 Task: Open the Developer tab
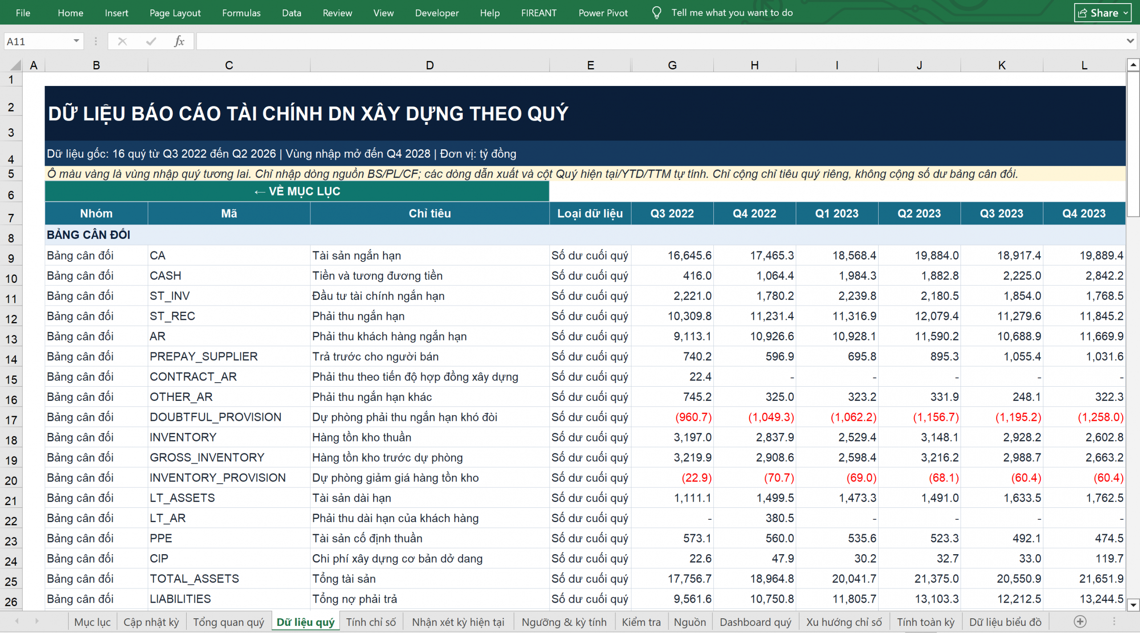(x=437, y=13)
